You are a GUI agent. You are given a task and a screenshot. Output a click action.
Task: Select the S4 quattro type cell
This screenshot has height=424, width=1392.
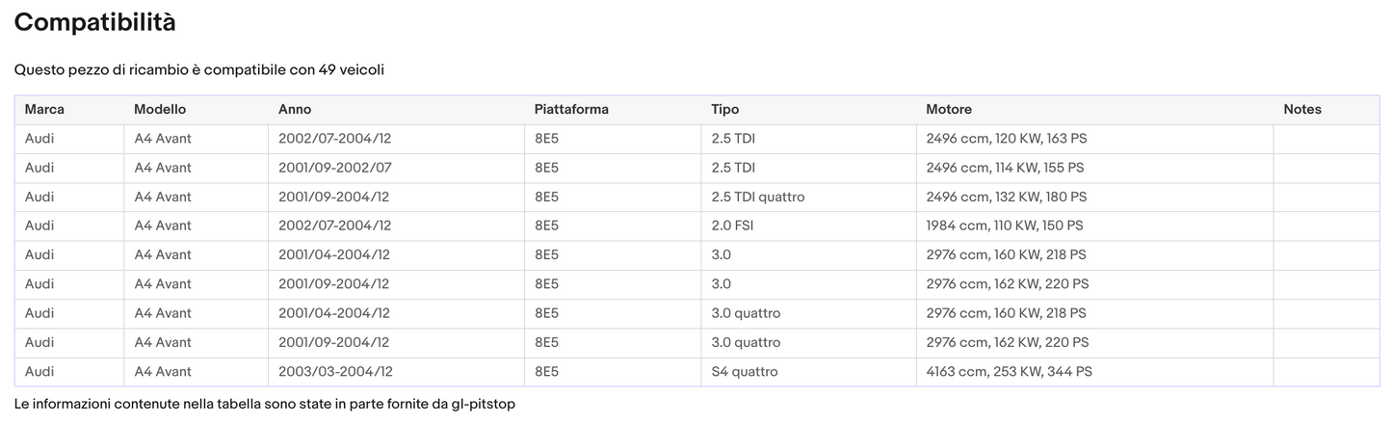(745, 372)
